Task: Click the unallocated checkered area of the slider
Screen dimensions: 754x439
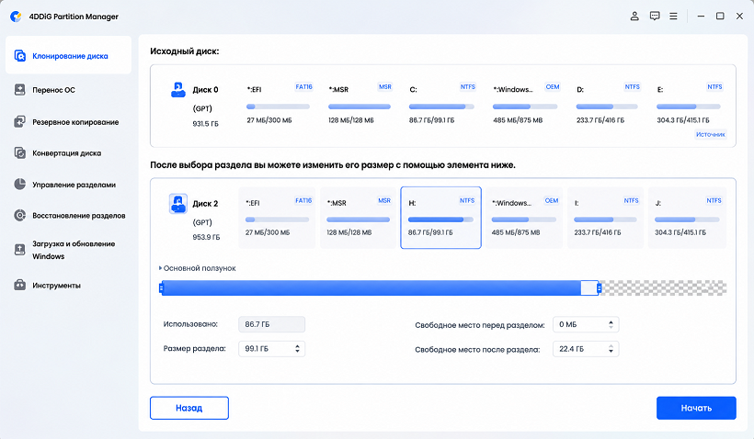Action: click(x=664, y=288)
